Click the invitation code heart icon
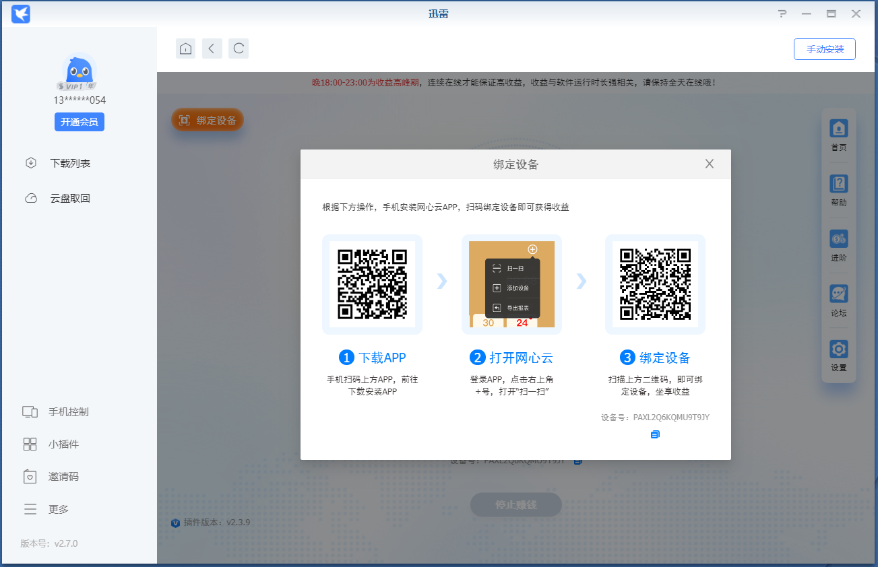The height and width of the screenshot is (567, 878). click(x=30, y=476)
